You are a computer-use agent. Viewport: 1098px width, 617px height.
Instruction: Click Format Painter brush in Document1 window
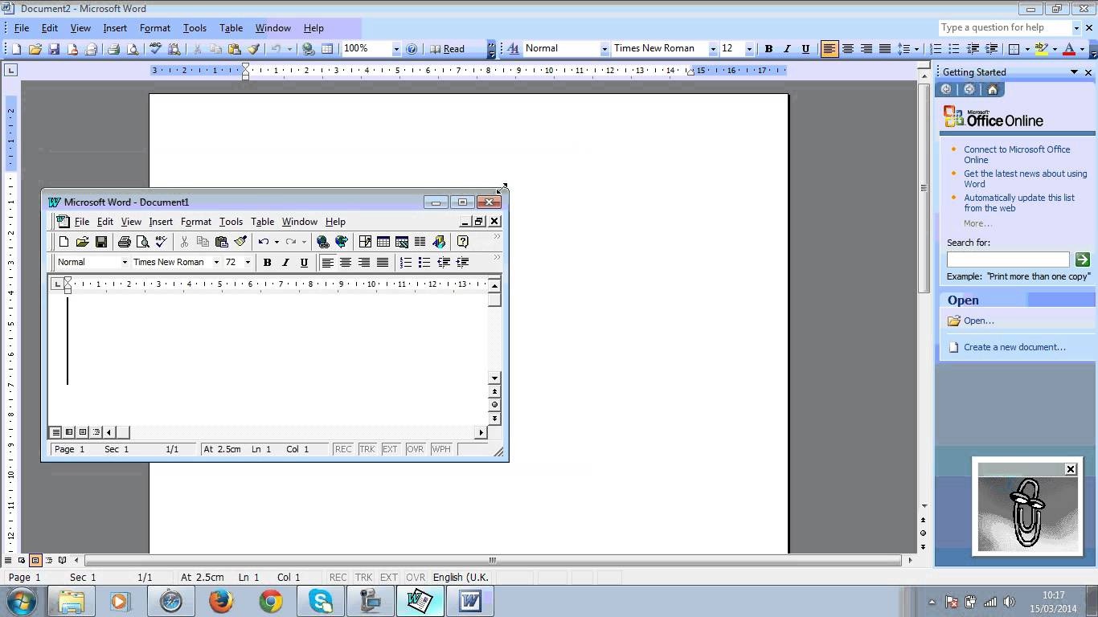[x=240, y=242]
